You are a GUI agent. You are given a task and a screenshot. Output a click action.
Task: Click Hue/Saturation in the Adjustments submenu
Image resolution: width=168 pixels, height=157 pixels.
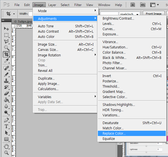(x=115, y=47)
